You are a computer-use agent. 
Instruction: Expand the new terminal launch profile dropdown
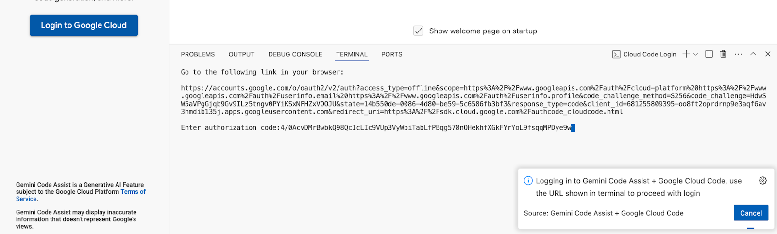coord(696,54)
